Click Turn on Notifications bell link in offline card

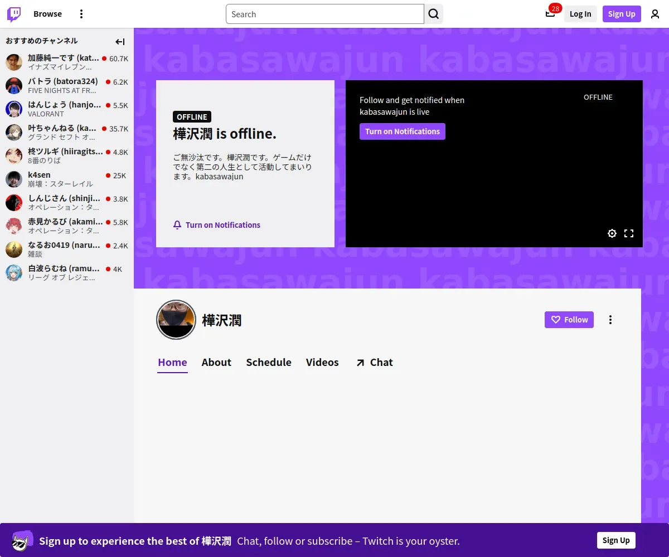[x=217, y=225]
